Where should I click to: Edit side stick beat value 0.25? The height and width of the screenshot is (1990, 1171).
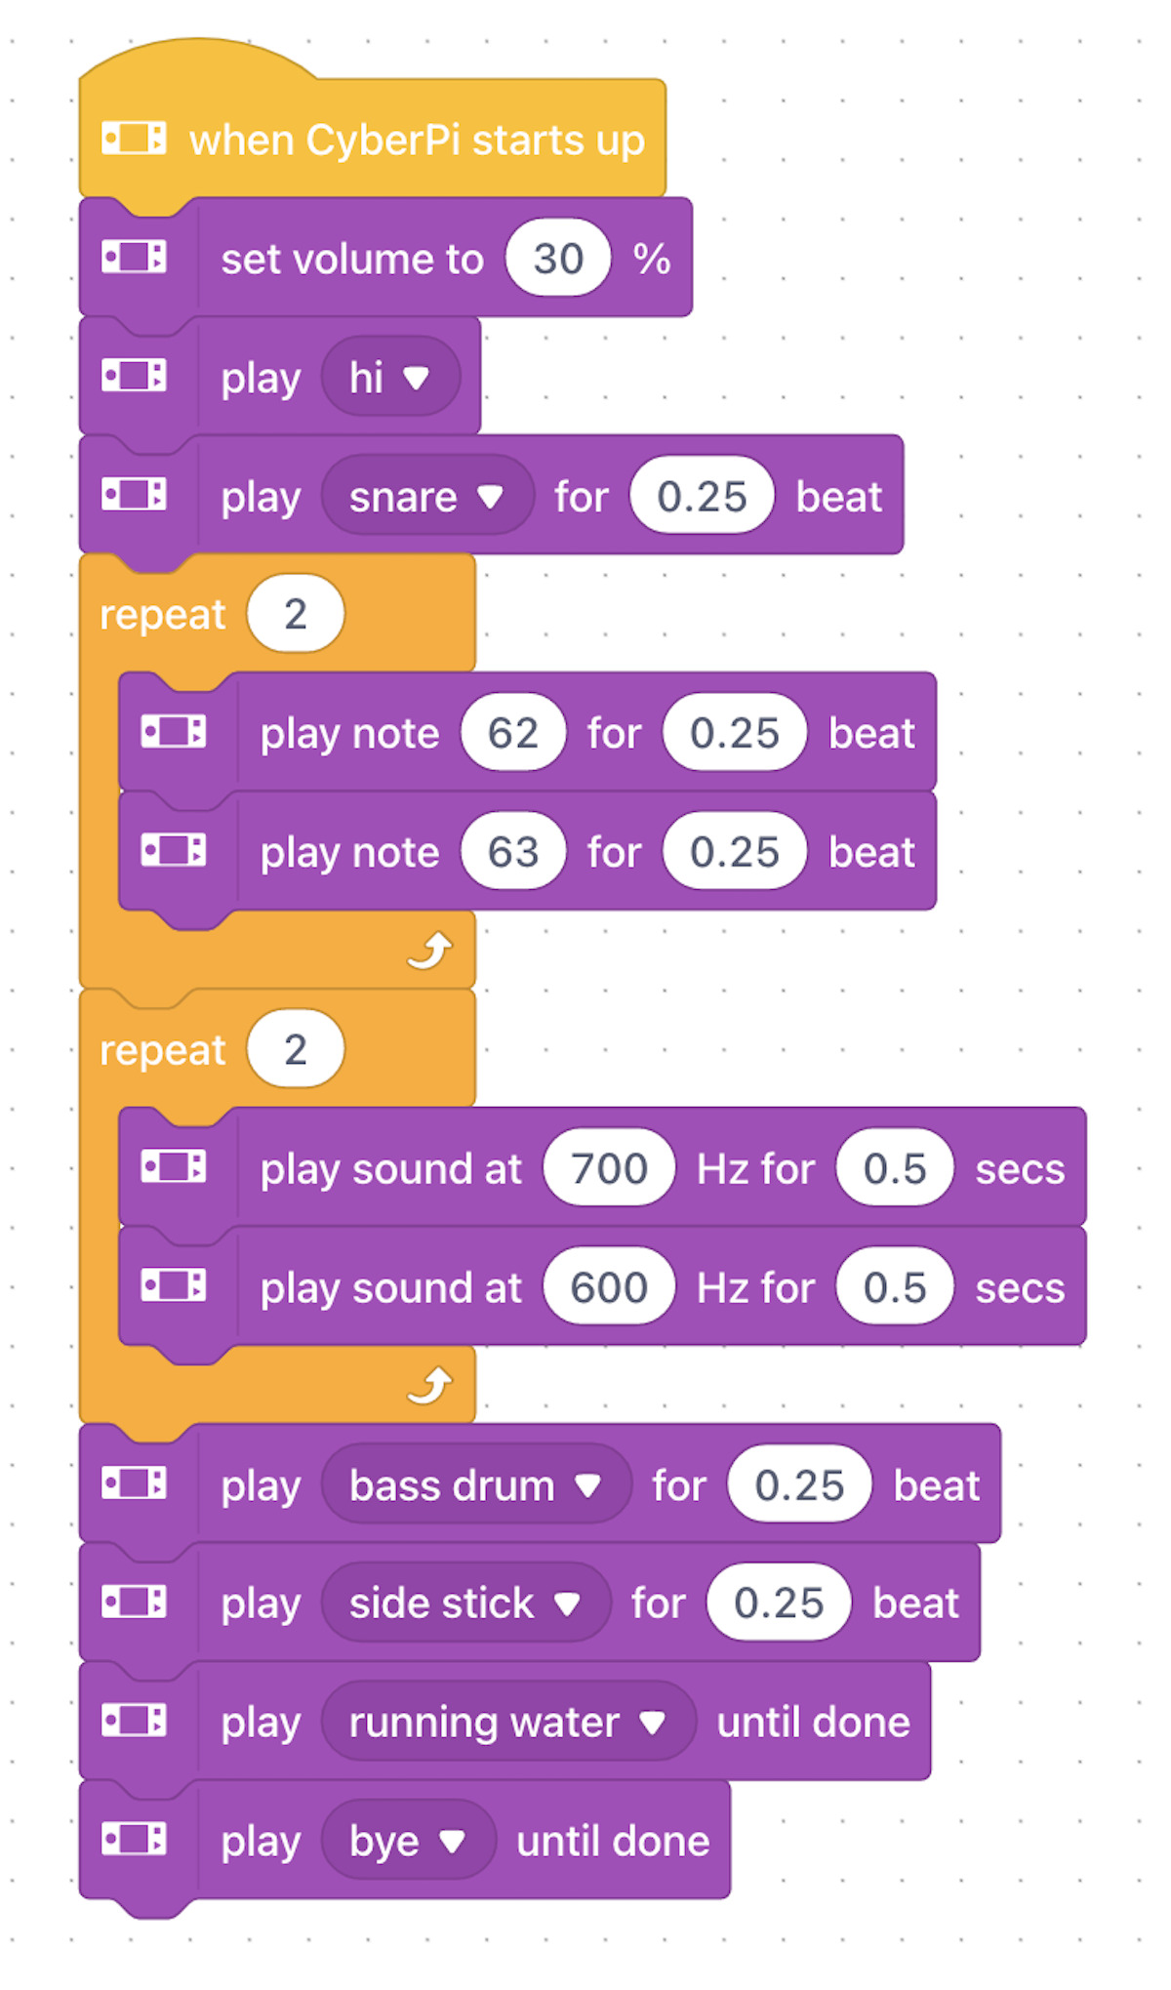pyautogui.click(x=779, y=1604)
